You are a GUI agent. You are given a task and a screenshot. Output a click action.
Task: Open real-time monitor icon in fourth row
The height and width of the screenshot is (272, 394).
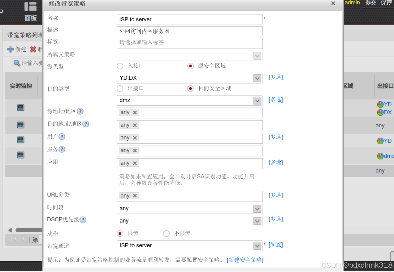(21, 155)
